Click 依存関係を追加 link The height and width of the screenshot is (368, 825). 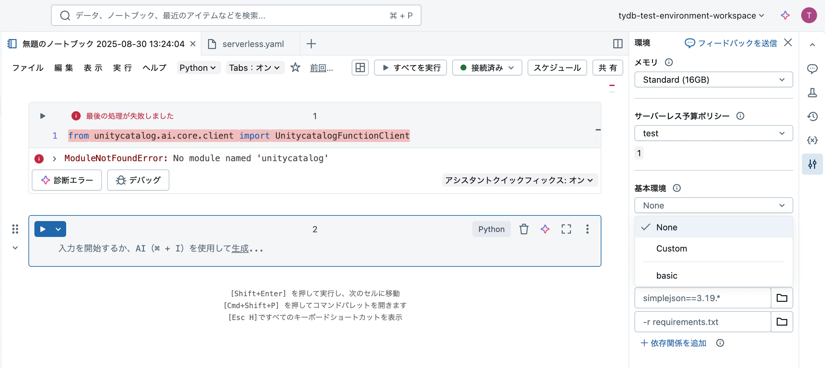(673, 343)
